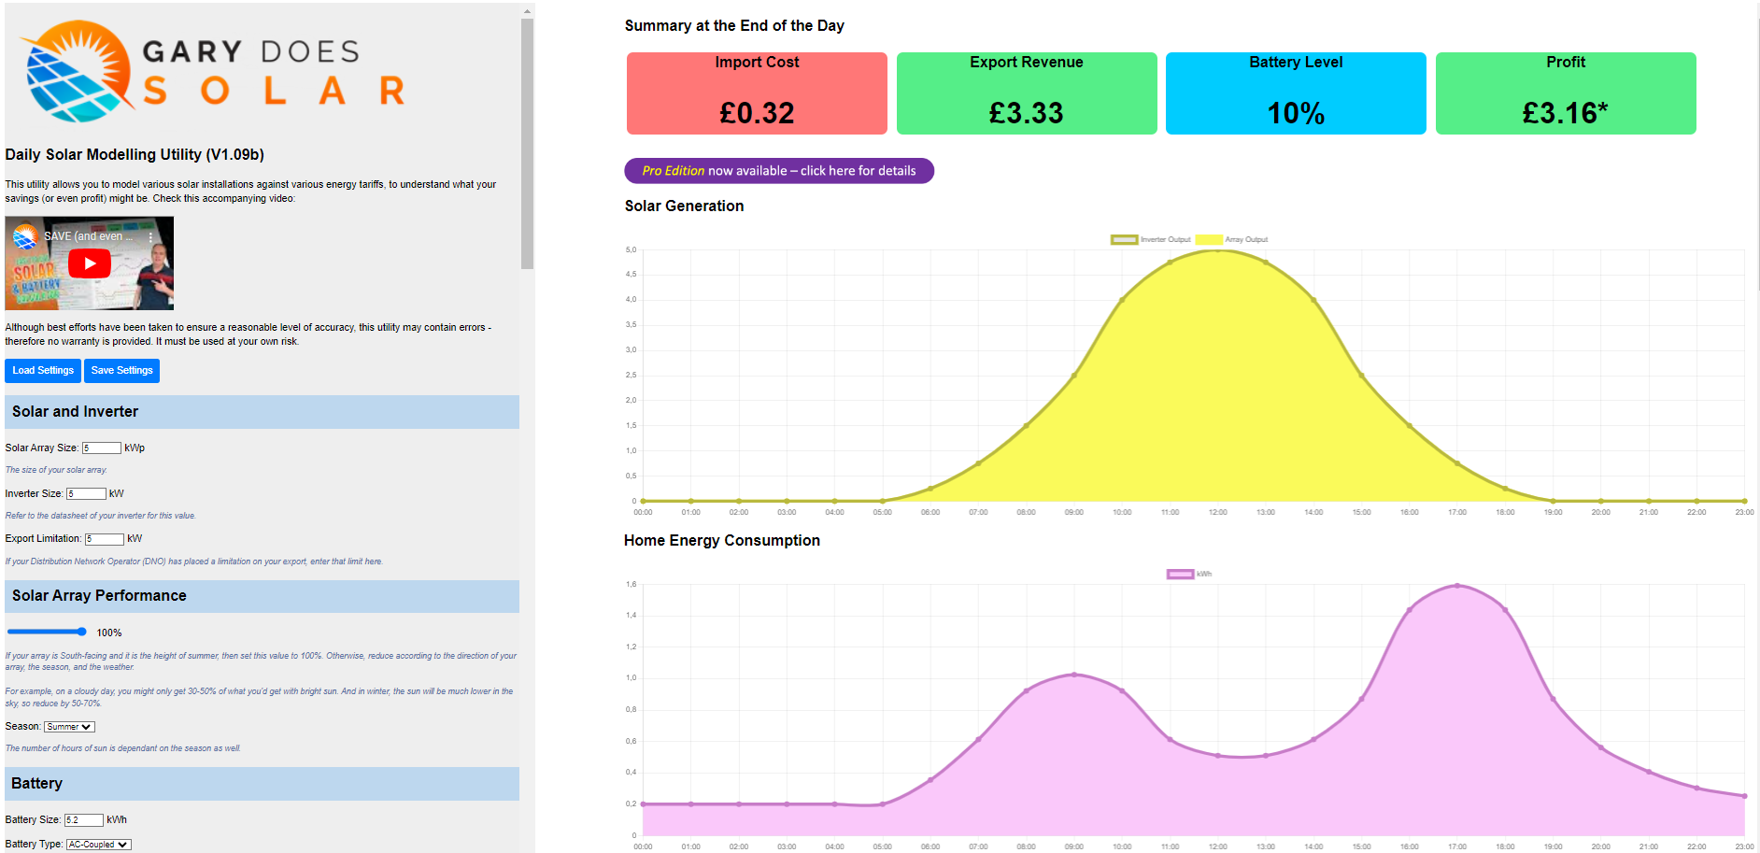Expand the Battery Type dropdown
This screenshot has width=1760, height=853.
click(x=98, y=845)
